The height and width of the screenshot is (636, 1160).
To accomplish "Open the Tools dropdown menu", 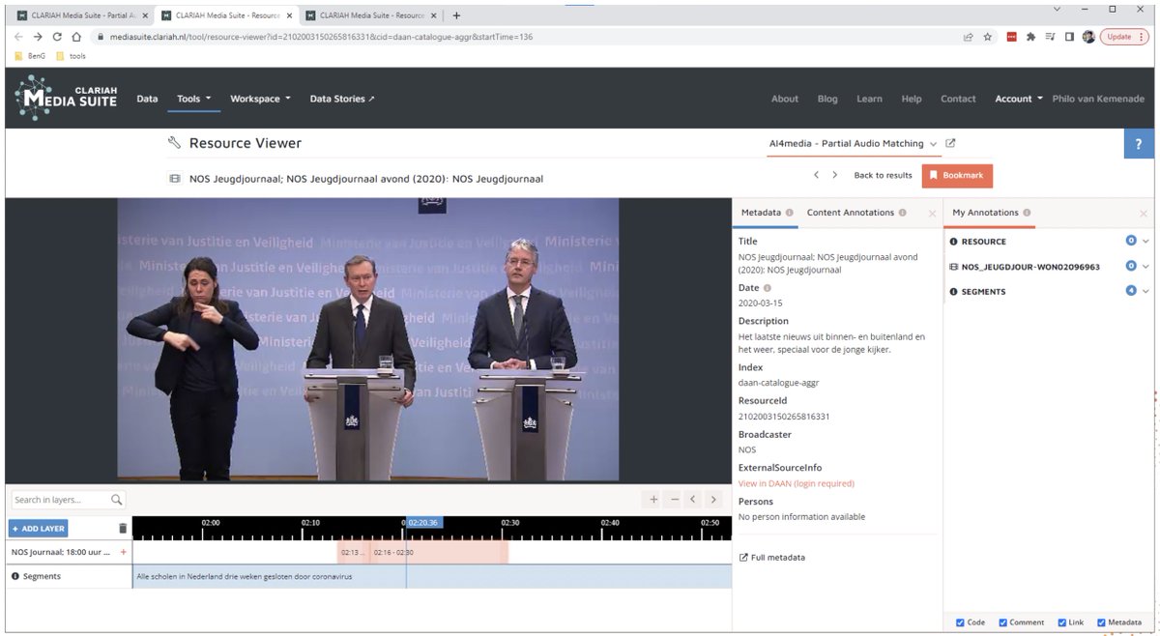I will tap(194, 99).
